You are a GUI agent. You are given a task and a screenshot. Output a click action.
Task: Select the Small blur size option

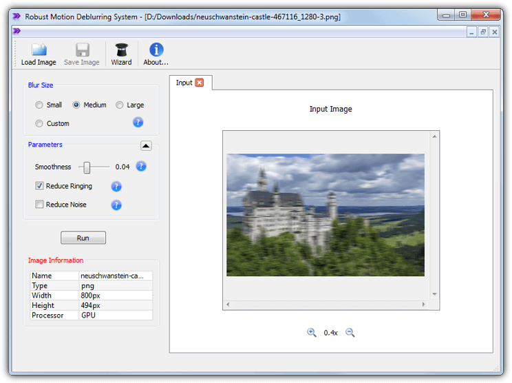39,105
